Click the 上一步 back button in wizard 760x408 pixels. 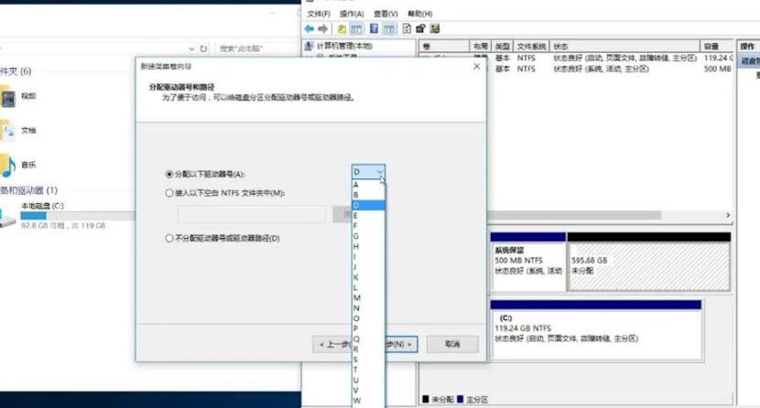tap(332, 344)
